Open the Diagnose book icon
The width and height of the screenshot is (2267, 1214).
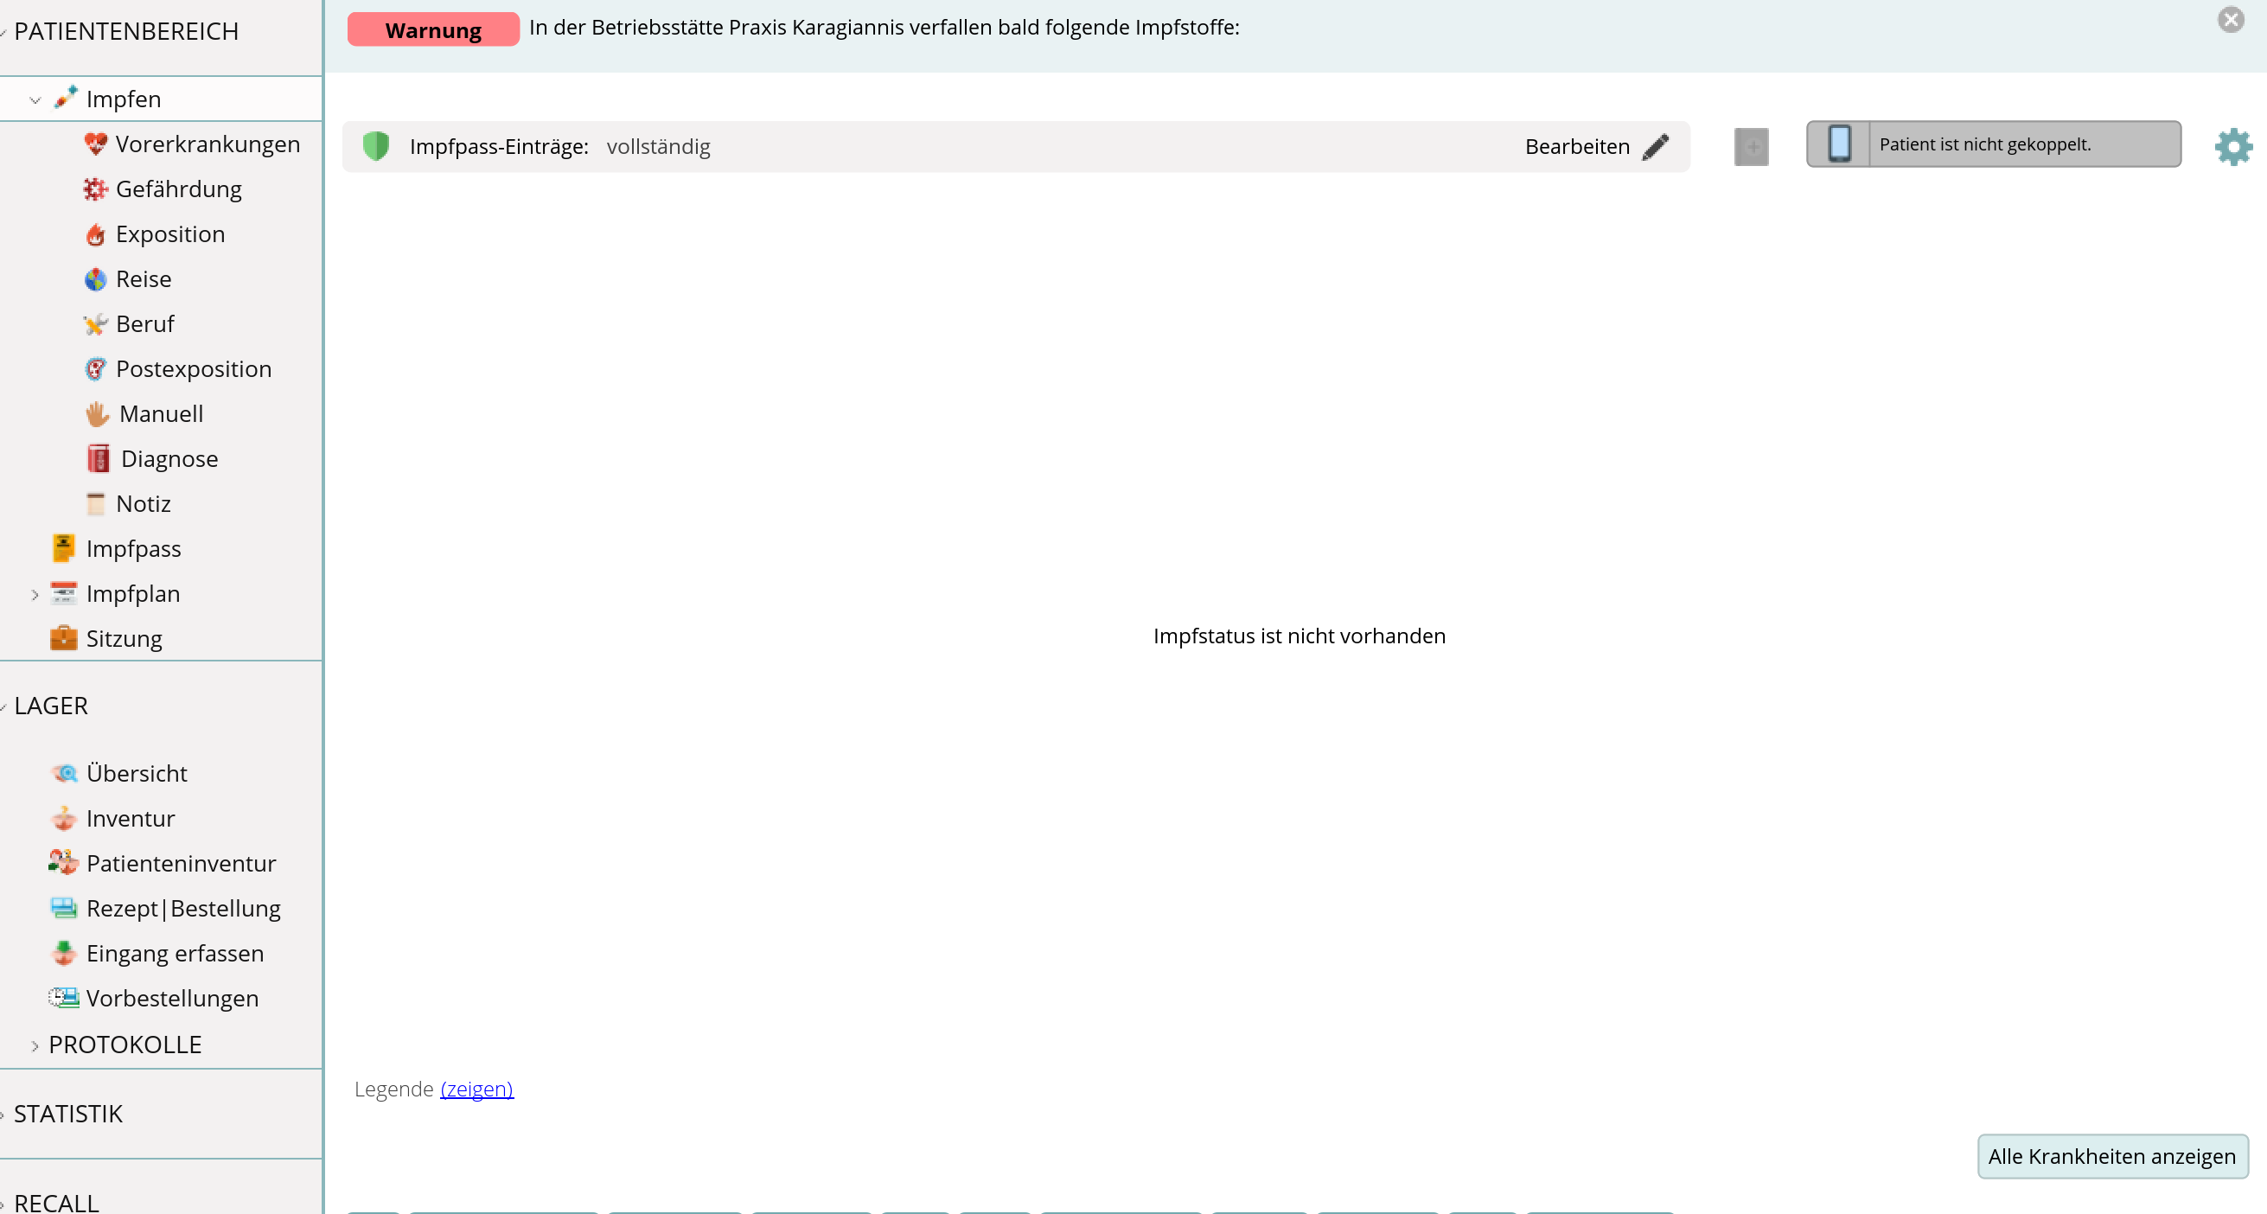coord(99,458)
